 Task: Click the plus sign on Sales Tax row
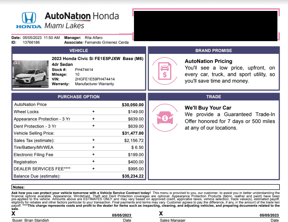(x=93, y=140)
